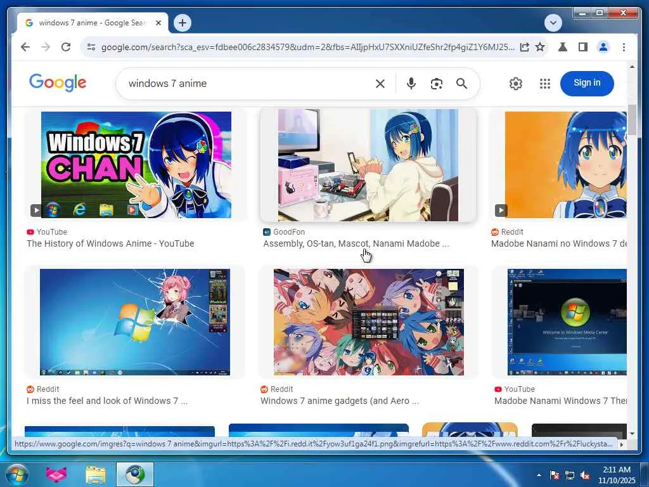View site information icon in address bar
Viewport: 649px width, 487px height.
pyautogui.click(x=91, y=47)
